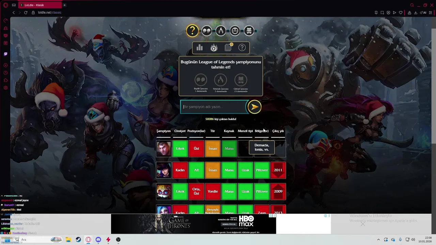Select the Classic question mark game mode

point(192,31)
